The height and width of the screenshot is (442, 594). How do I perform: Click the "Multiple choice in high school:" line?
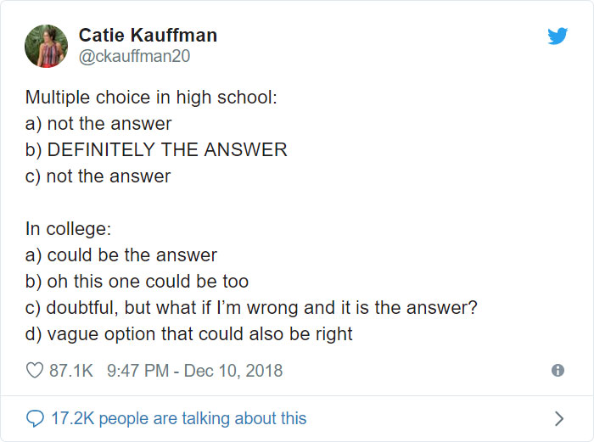point(151,97)
